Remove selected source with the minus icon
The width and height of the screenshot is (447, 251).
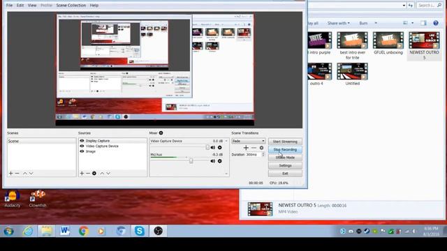pyautogui.click(x=88, y=173)
